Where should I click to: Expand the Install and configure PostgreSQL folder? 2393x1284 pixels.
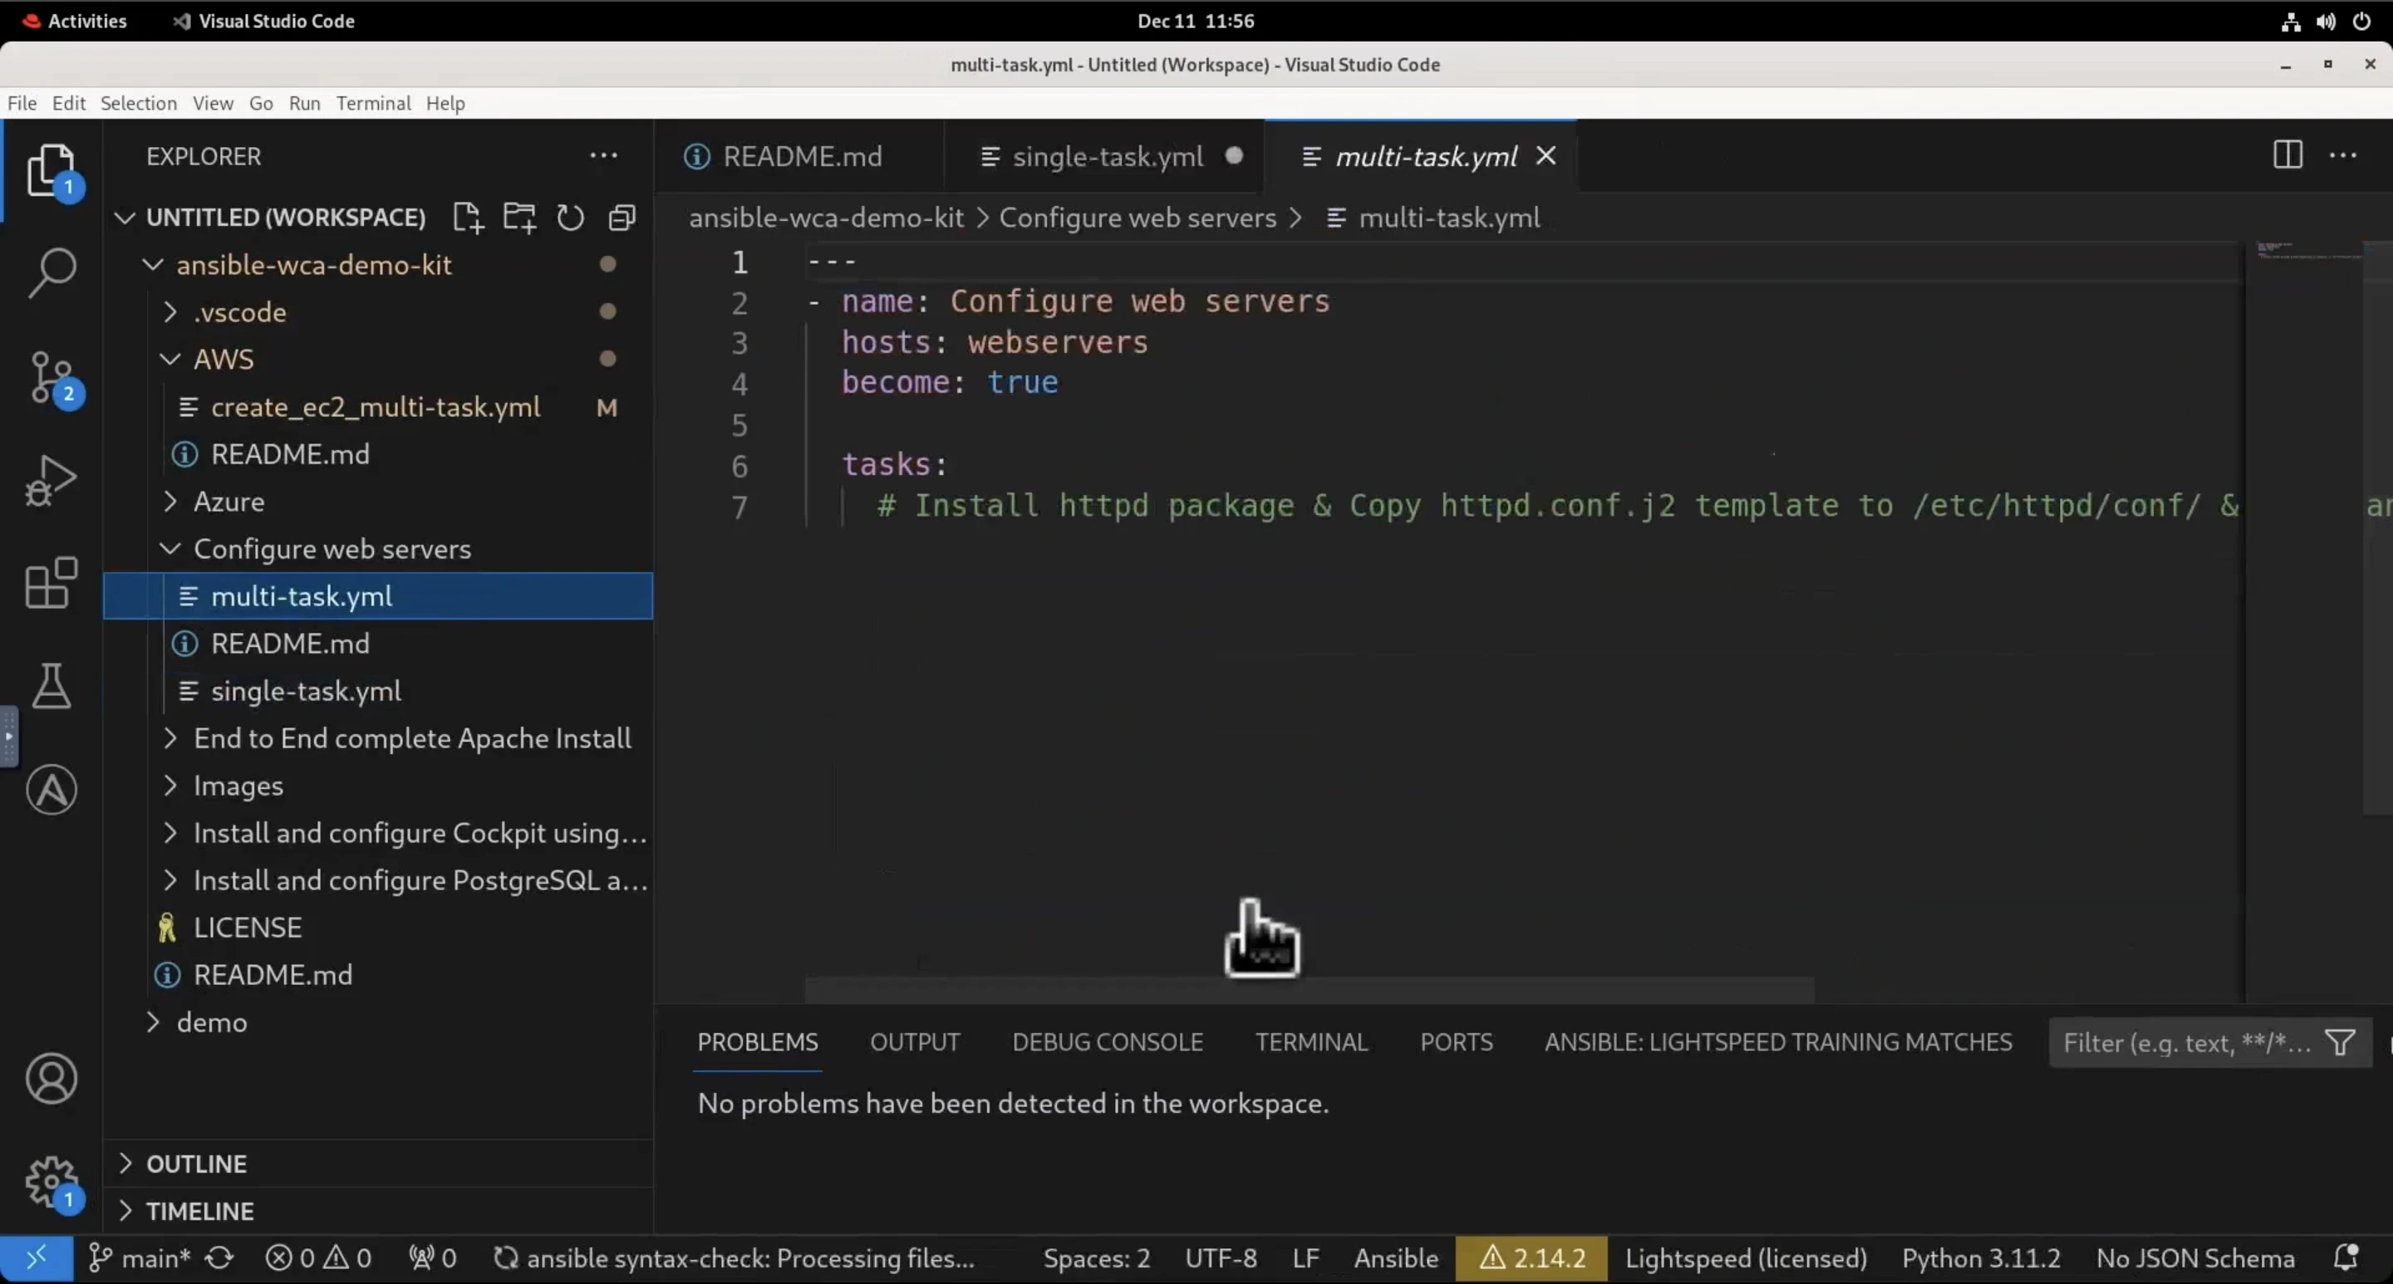170,881
